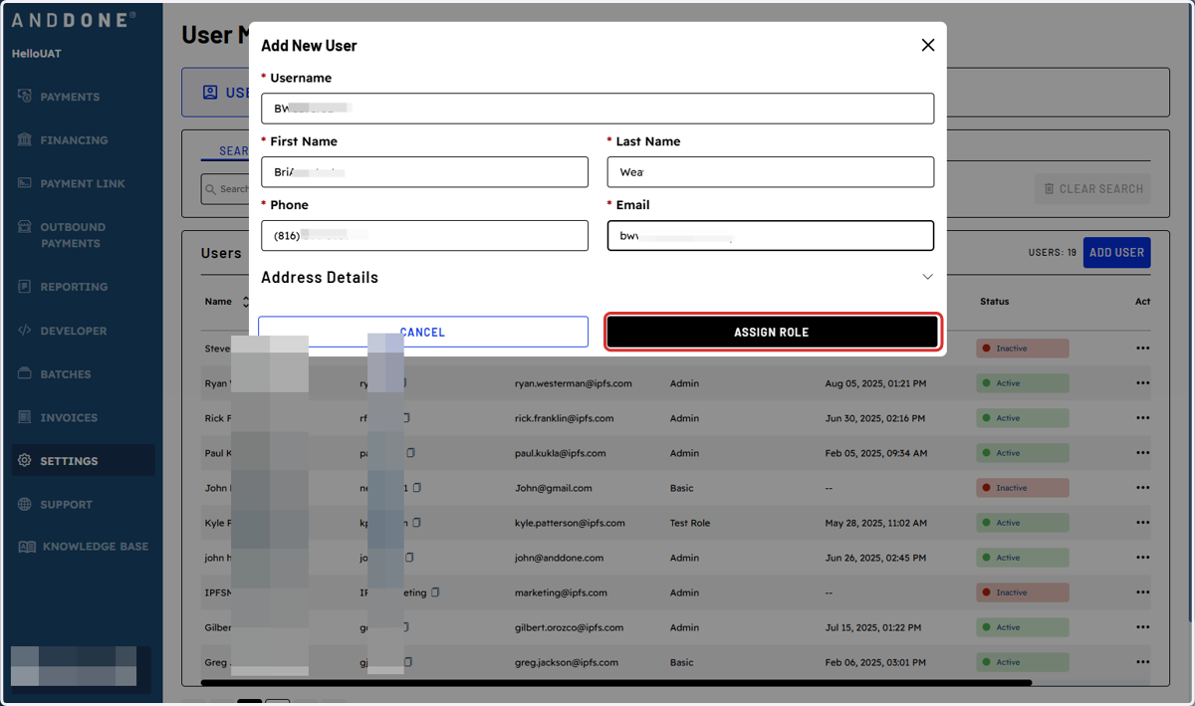This screenshot has width=1195, height=706.
Task: Click the Assign Role button
Action: point(772,332)
